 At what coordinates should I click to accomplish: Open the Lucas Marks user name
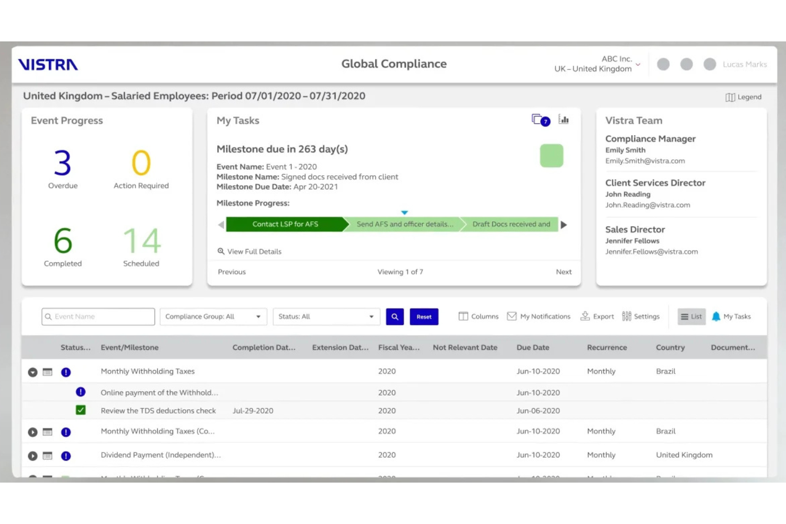pos(745,64)
